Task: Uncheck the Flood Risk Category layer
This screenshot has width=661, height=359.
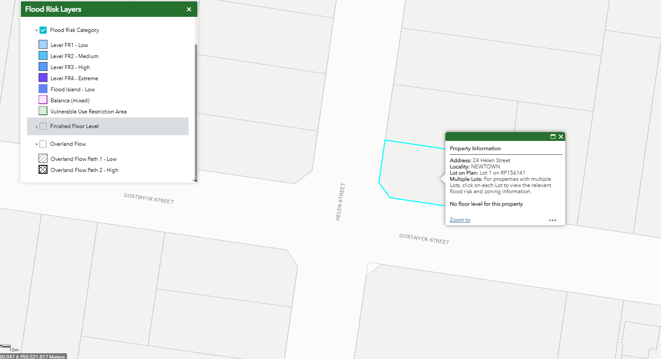Action: 43,30
